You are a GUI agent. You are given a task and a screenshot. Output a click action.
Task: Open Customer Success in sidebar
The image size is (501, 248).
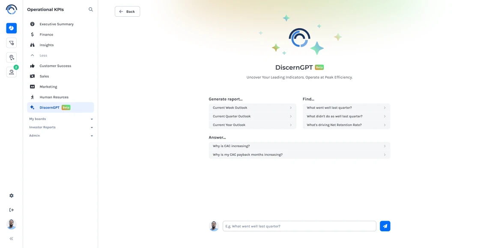[55, 66]
